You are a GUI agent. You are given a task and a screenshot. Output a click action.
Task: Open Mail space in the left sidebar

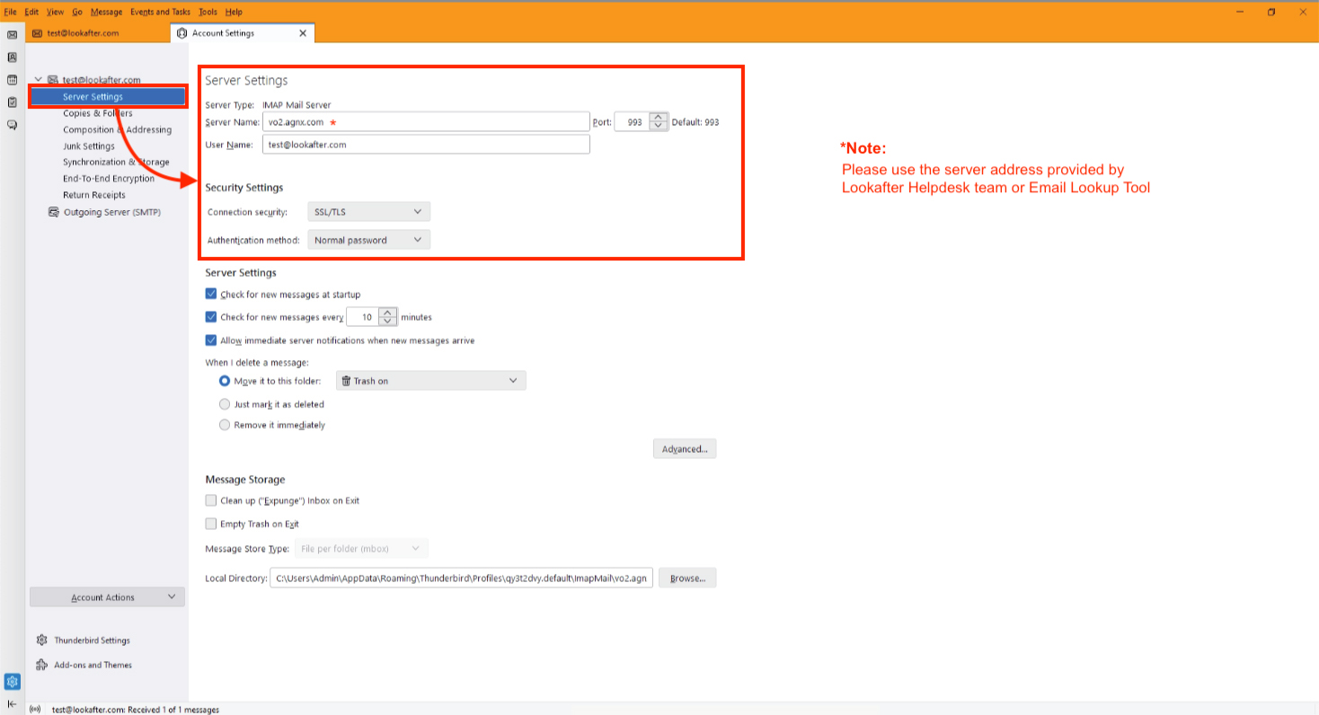pos(13,34)
